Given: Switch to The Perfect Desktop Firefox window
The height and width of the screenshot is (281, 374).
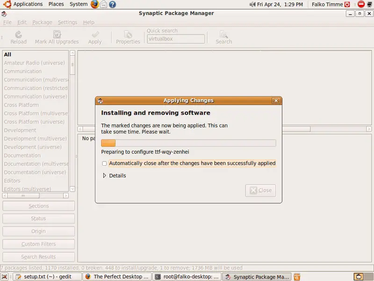Looking at the screenshot, I should click(x=117, y=277).
